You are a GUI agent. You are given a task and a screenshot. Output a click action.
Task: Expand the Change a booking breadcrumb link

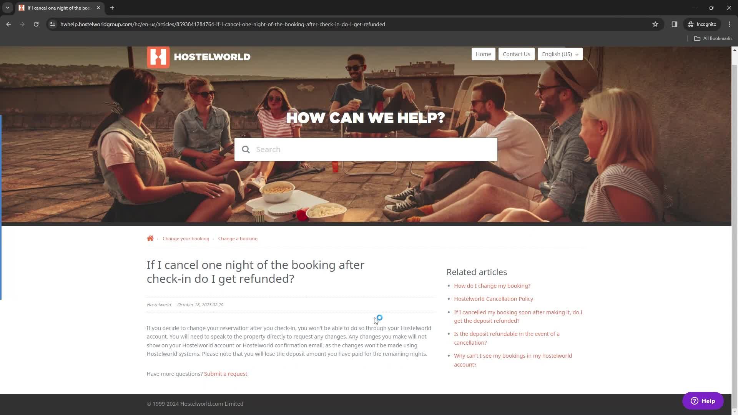[x=237, y=238]
